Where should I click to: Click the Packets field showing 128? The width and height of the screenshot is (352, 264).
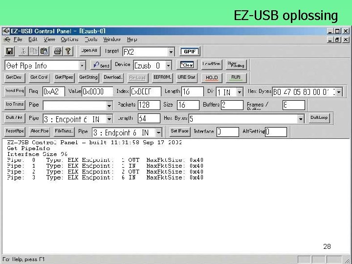point(149,105)
